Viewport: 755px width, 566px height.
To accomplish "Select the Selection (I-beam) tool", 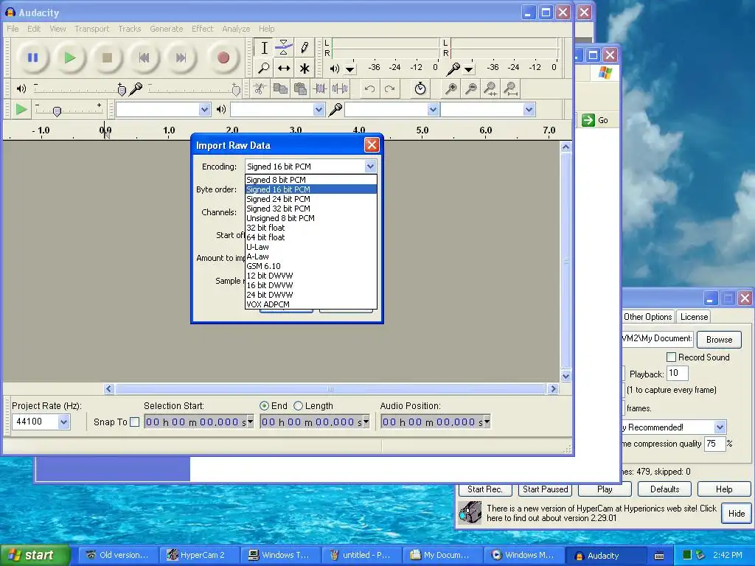I will pos(264,48).
